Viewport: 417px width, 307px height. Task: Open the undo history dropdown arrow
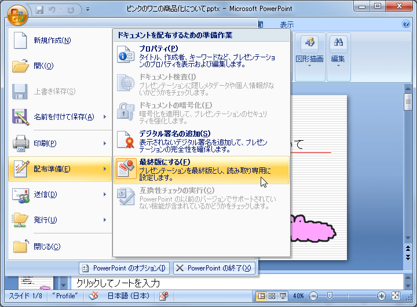60,10
